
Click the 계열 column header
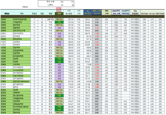coord(50,14)
